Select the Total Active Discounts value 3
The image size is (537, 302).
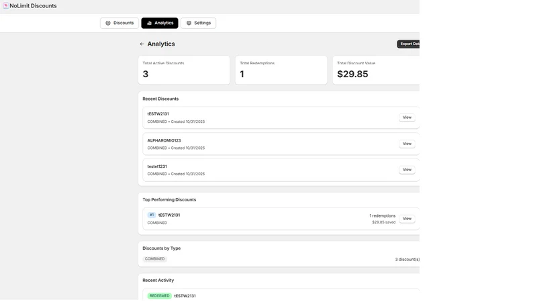tap(146, 74)
